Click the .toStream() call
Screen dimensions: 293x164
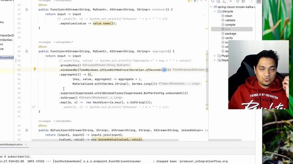click(x=68, y=97)
